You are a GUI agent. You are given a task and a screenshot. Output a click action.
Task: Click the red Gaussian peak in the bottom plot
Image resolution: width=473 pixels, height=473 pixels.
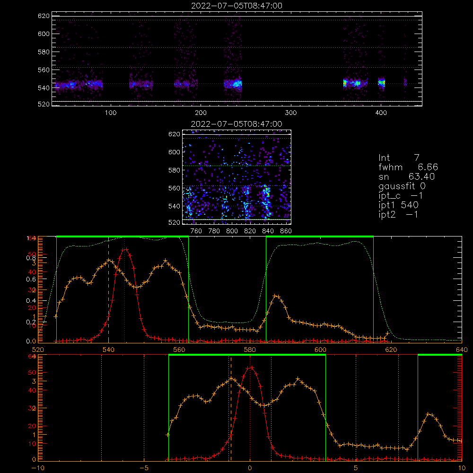click(250, 368)
